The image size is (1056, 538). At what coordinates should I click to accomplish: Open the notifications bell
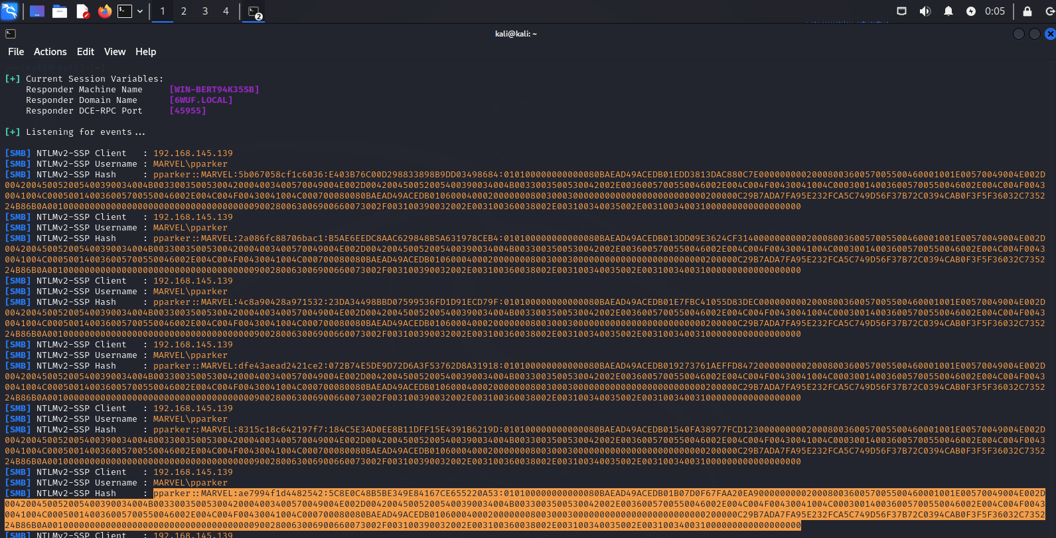(948, 11)
